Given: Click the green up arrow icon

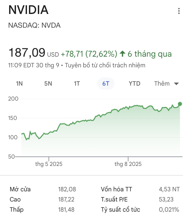Looking at the screenshot, I should click(x=123, y=54).
